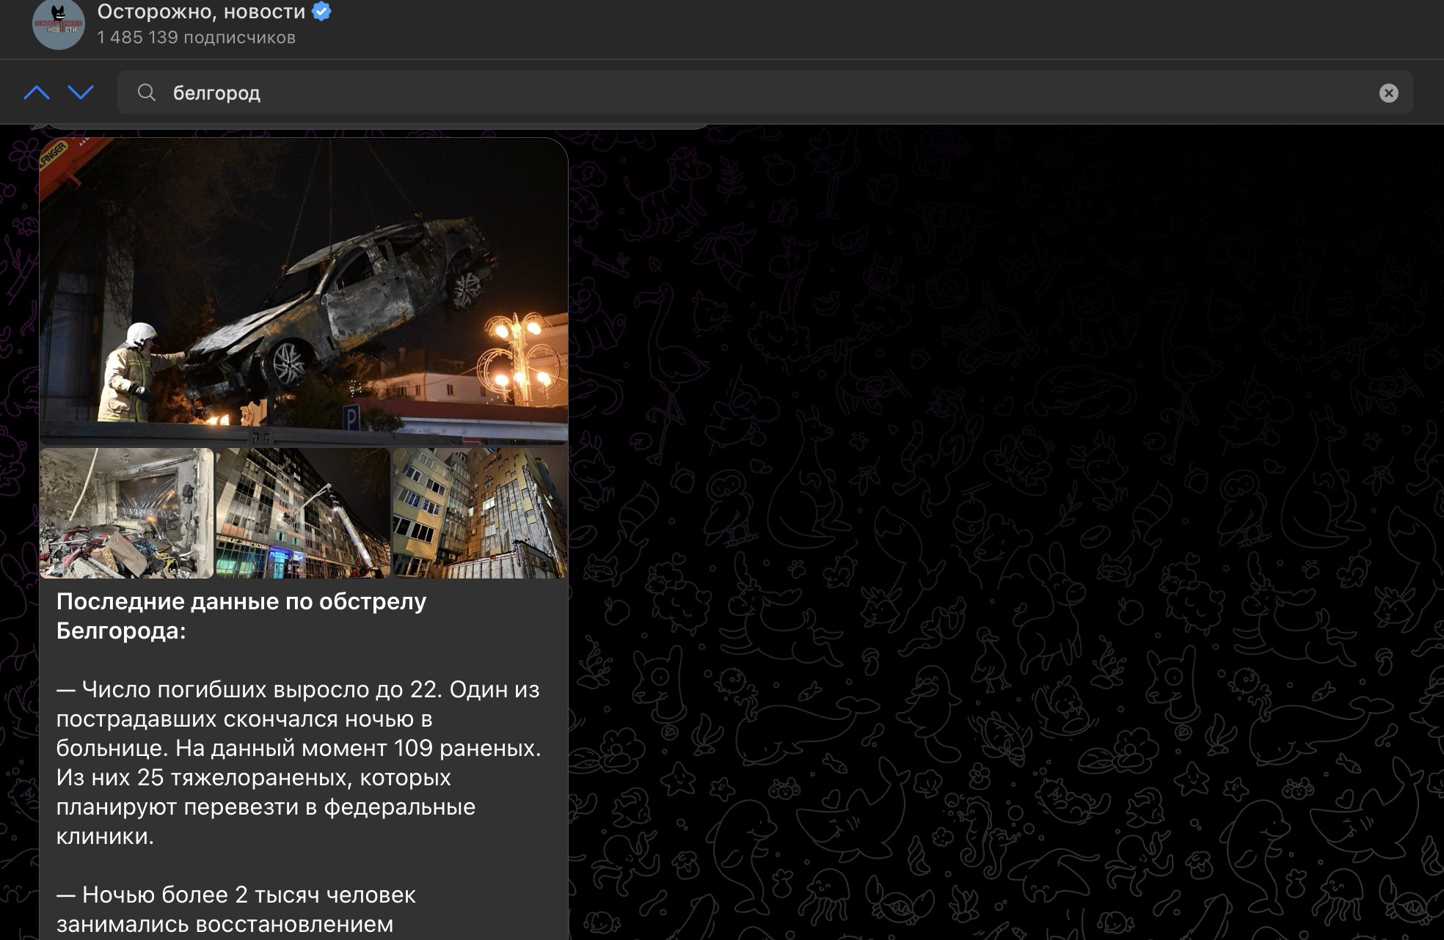1444x940 pixels.
Task: Clear the белгород search query
Action: [1388, 93]
